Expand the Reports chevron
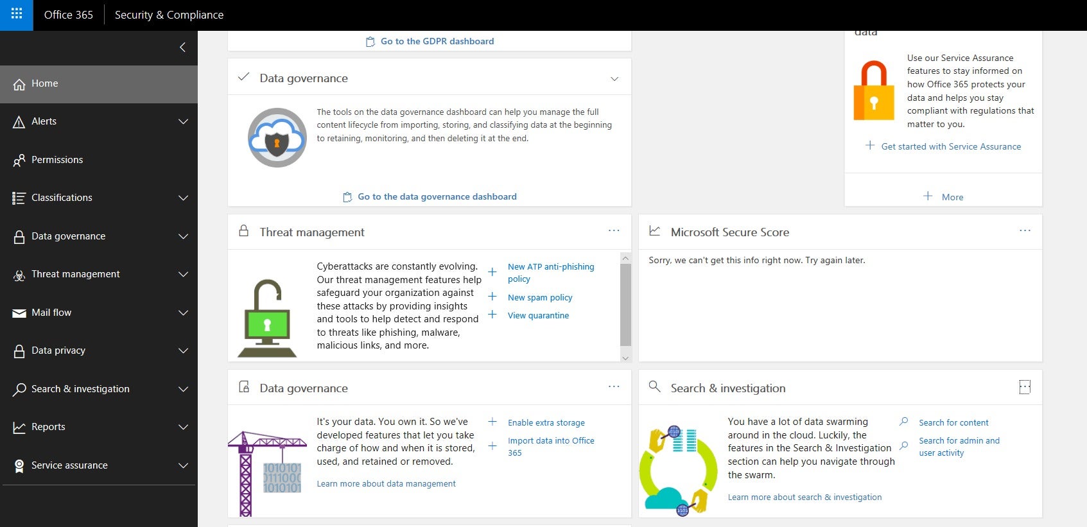 [x=183, y=427]
